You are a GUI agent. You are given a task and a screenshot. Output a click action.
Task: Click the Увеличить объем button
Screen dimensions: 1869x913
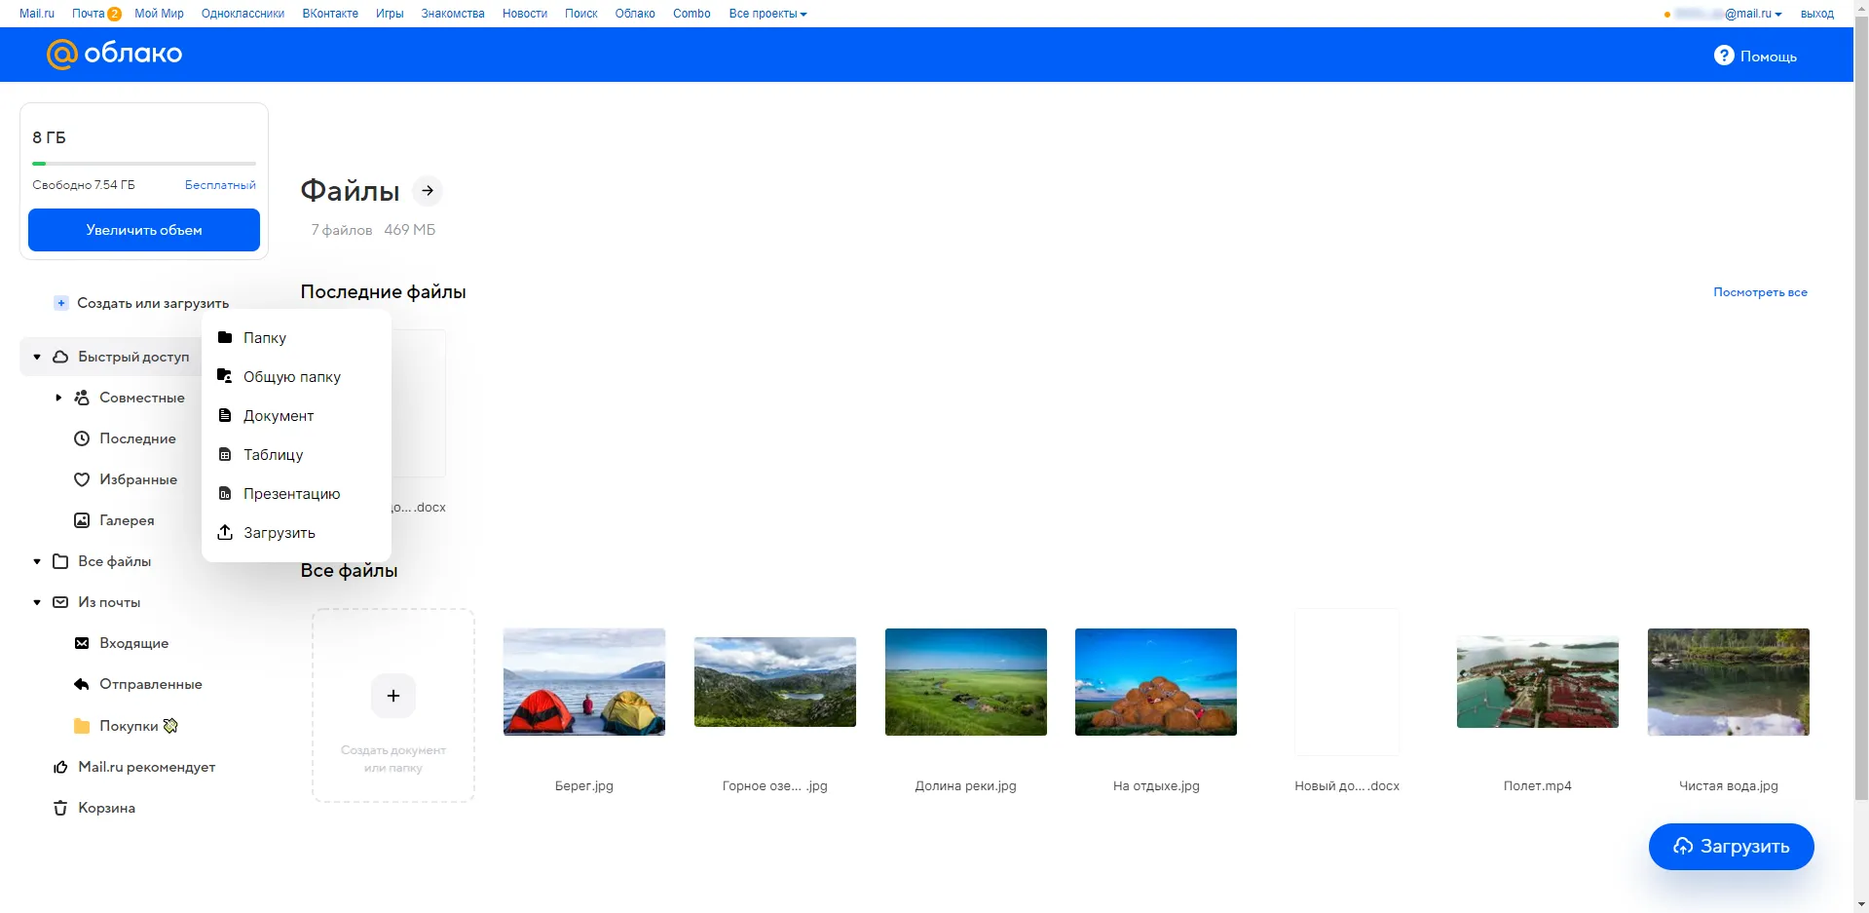(144, 230)
